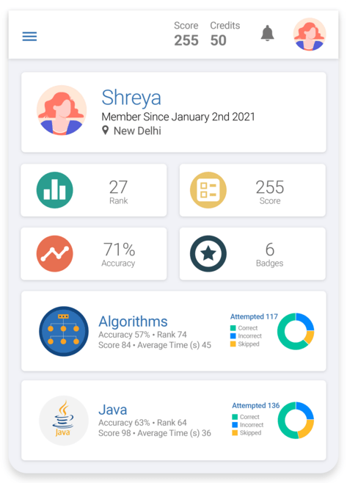The image size is (347, 483).
Task: Click the Algorithms donut chart
Action: click(x=296, y=332)
